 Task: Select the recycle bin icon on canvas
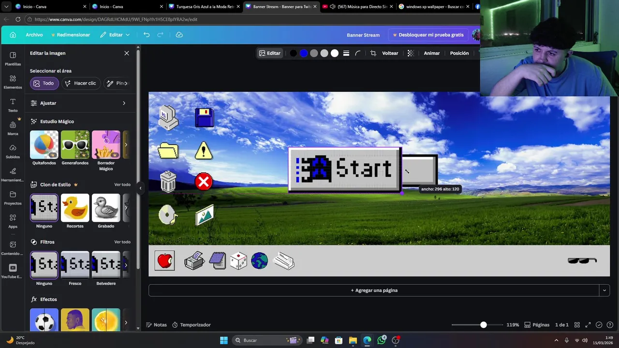point(168,182)
